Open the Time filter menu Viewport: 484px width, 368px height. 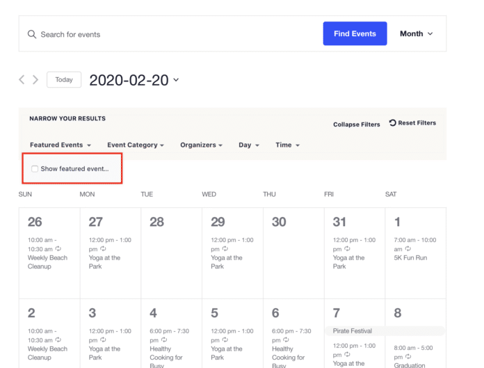287,145
